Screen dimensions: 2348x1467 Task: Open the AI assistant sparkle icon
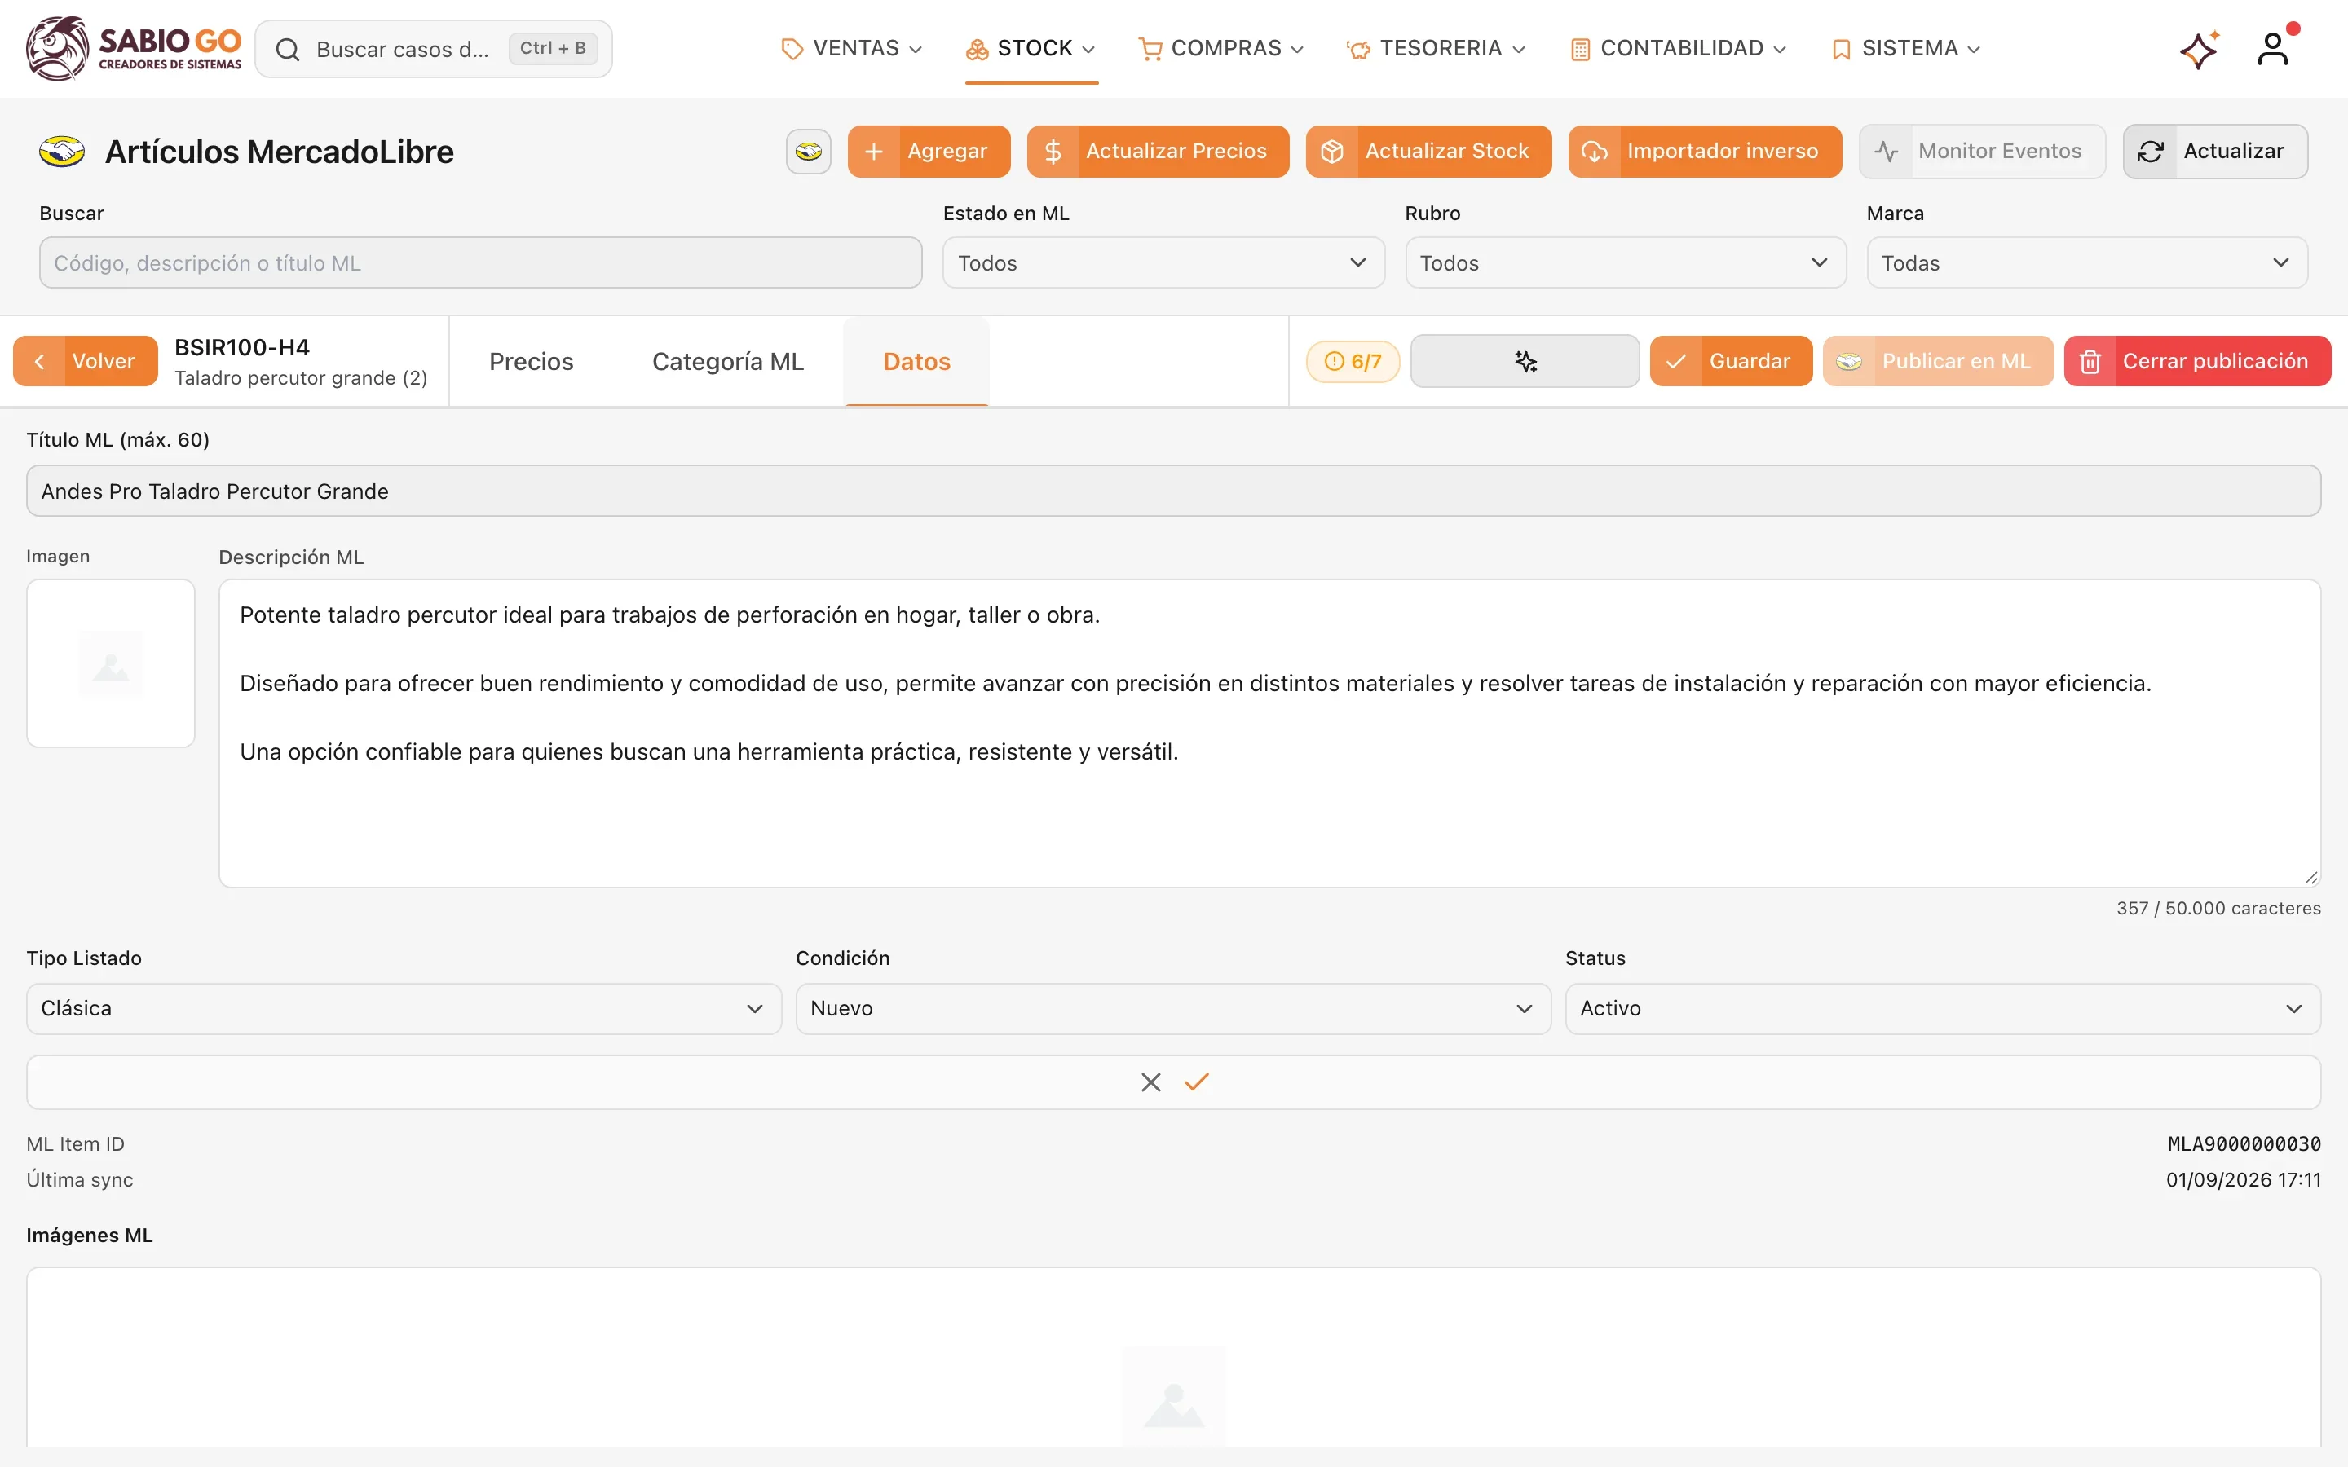(2199, 50)
